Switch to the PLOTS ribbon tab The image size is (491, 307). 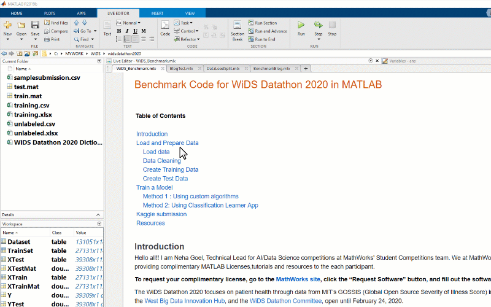click(x=49, y=13)
